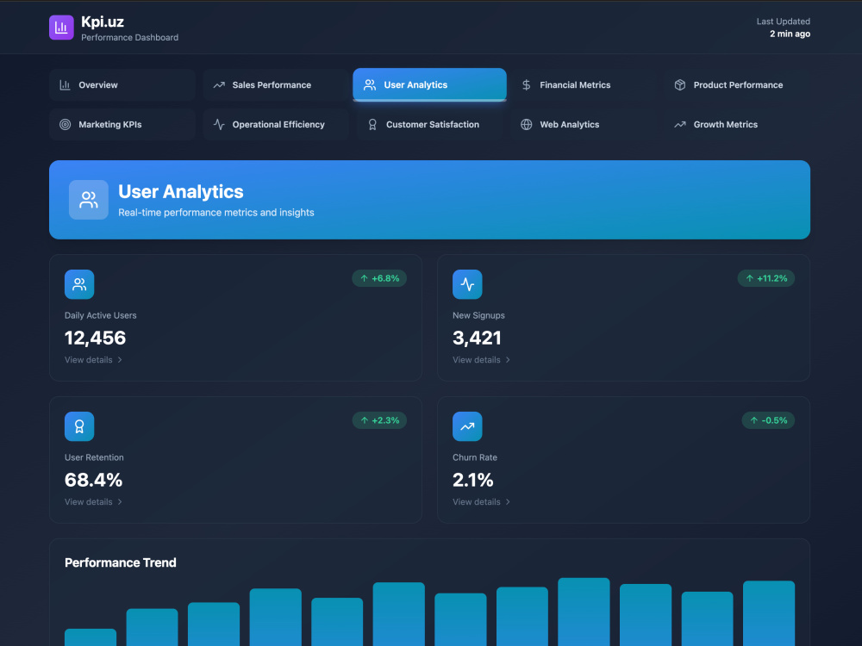Click the dollar sign icon for Financial Metrics

coord(526,85)
